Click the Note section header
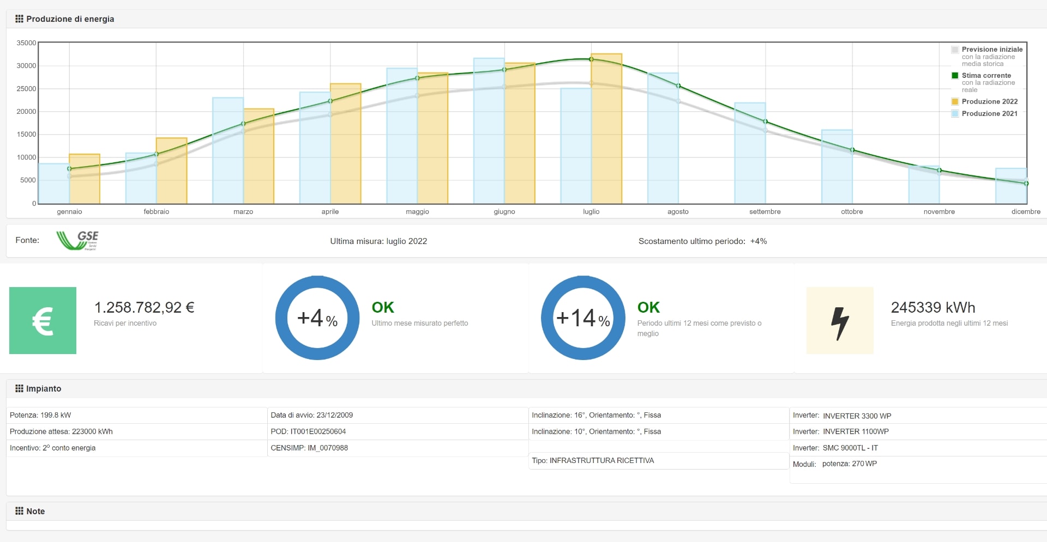Image resolution: width=1047 pixels, height=542 pixels. tap(526, 511)
